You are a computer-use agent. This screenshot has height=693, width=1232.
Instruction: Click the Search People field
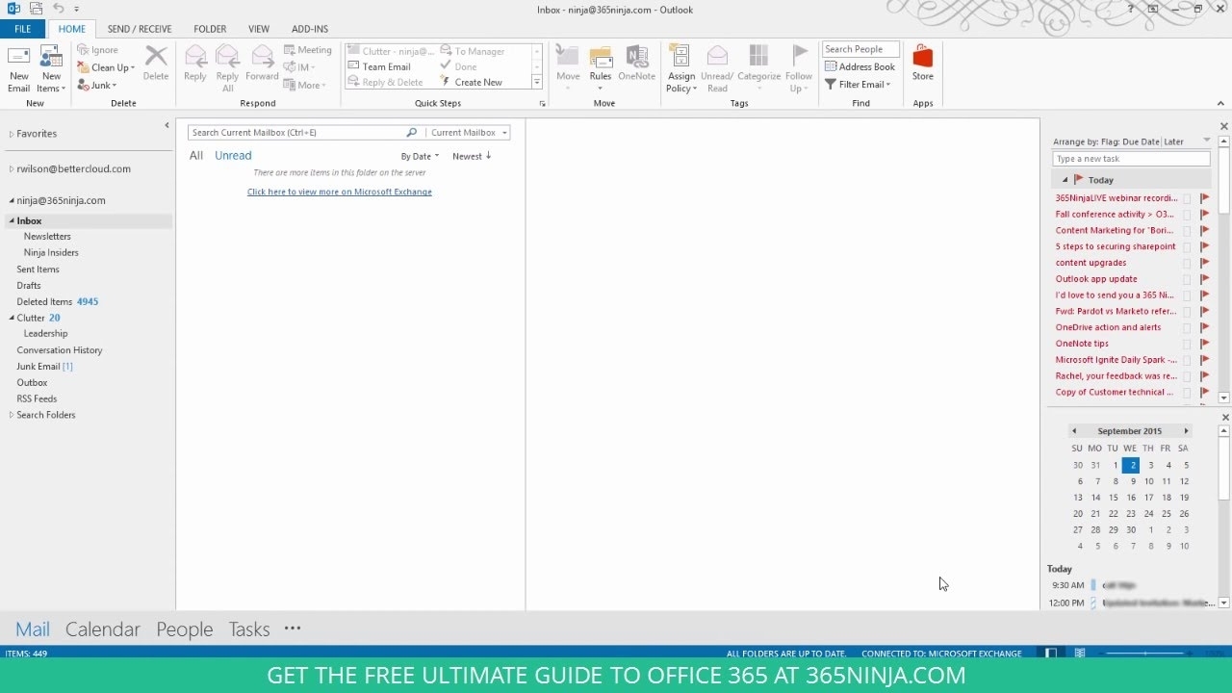click(x=860, y=49)
